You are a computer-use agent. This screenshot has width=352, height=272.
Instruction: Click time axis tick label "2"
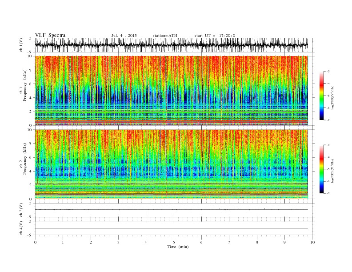click(91, 242)
